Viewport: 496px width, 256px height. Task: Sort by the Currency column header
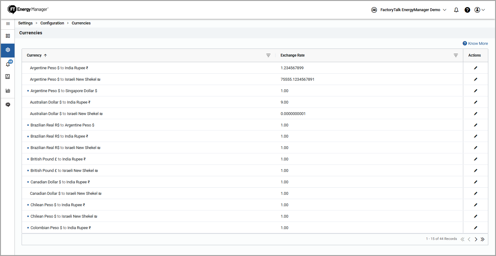tap(37, 55)
